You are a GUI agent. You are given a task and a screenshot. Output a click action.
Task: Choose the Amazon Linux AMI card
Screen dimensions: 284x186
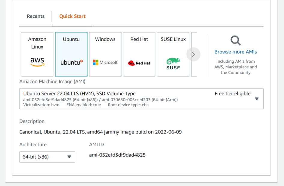(37, 54)
